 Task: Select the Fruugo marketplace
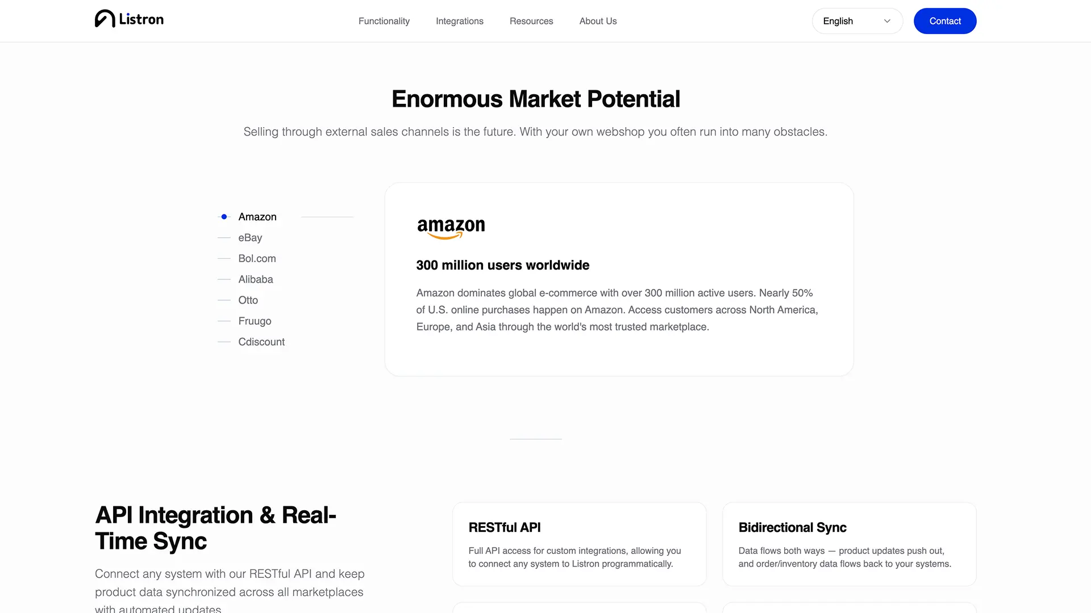pyautogui.click(x=255, y=321)
